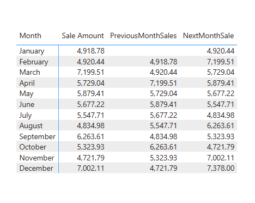The width and height of the screenshot is (255, 203).
Task: Select the January month cell
Action: click(32, 51)
